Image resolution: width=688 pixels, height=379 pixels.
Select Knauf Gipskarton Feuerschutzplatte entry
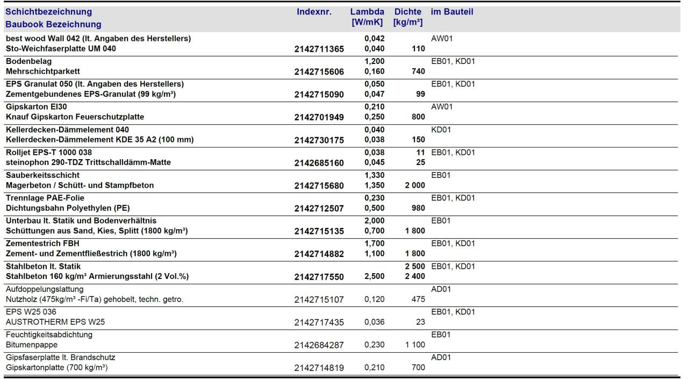[75, 118]
